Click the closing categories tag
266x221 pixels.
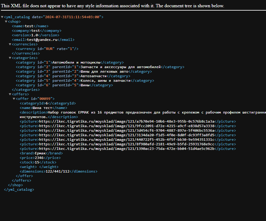coord(26,90)
